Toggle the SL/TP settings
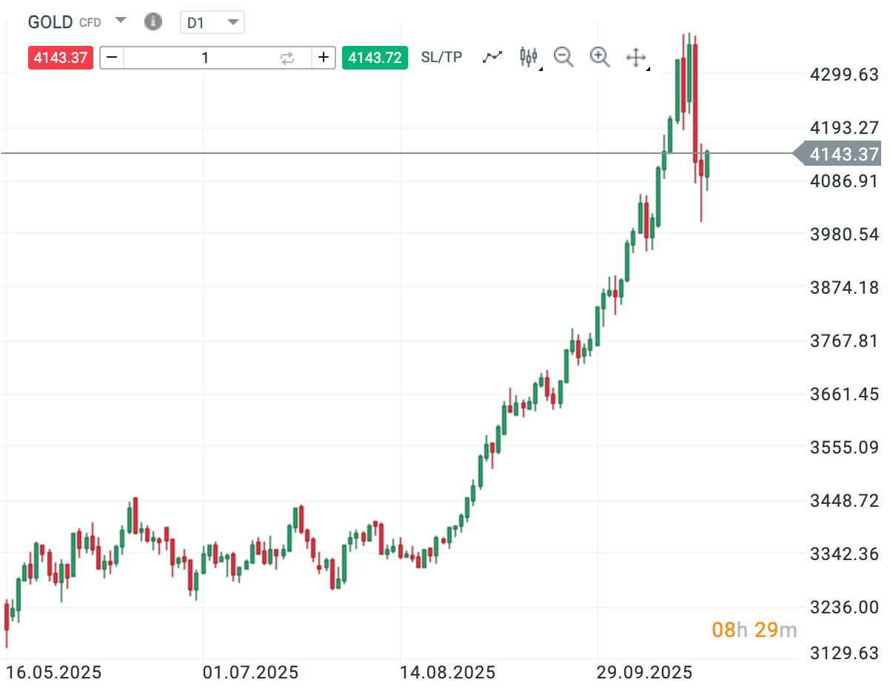The width and height of the screenshot is (890, 694). pos(441,58)
